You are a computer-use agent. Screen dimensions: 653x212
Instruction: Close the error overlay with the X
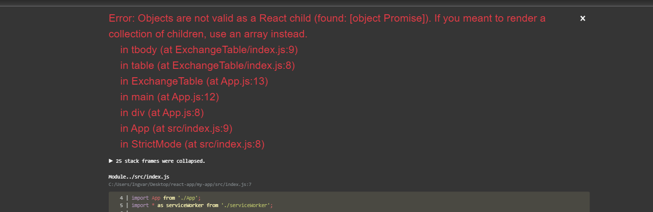pyautogui.click(x=583, y=18)
